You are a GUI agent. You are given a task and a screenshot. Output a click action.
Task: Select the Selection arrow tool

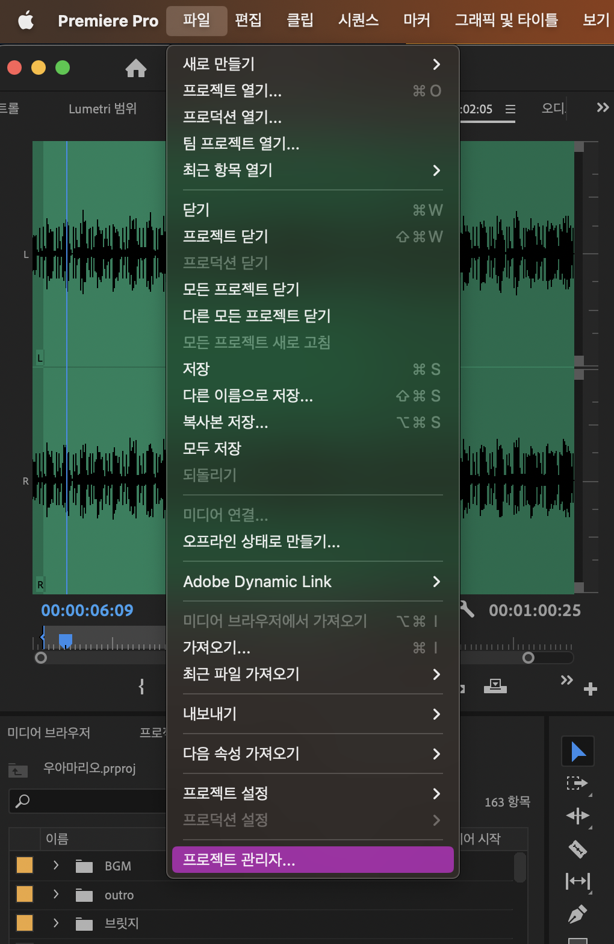click(x=578, y=751)
